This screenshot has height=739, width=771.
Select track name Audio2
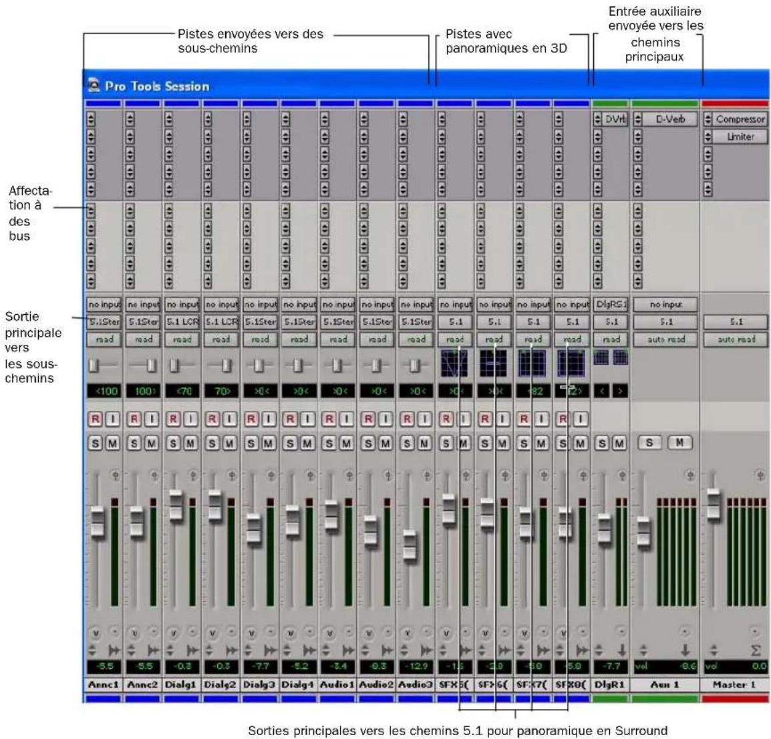tap(376, 684)
